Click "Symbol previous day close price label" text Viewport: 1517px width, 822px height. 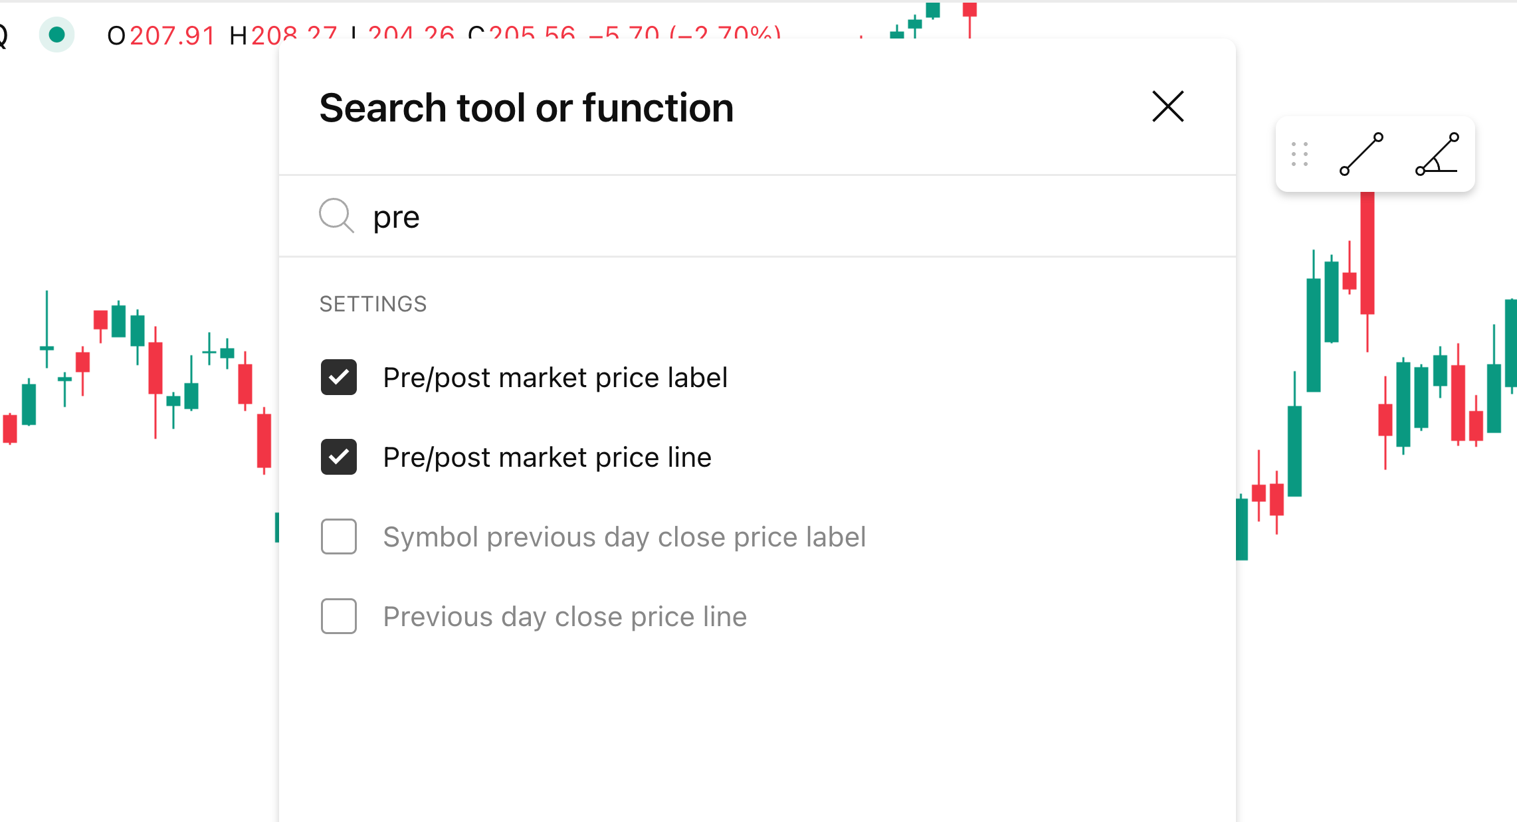coord(624,537)
